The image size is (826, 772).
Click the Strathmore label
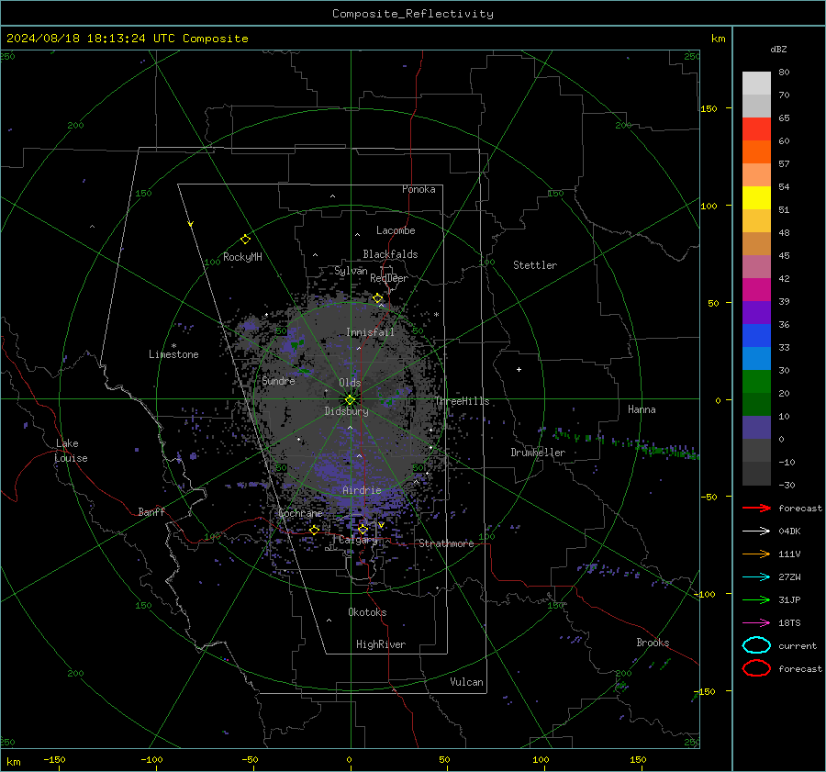tap(446, 543)
